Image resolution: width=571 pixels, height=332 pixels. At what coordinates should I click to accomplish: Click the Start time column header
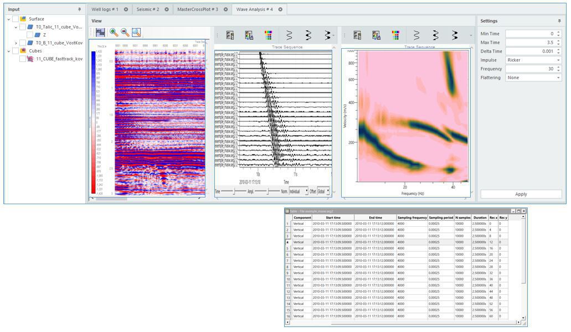click(x=333, y=217)
